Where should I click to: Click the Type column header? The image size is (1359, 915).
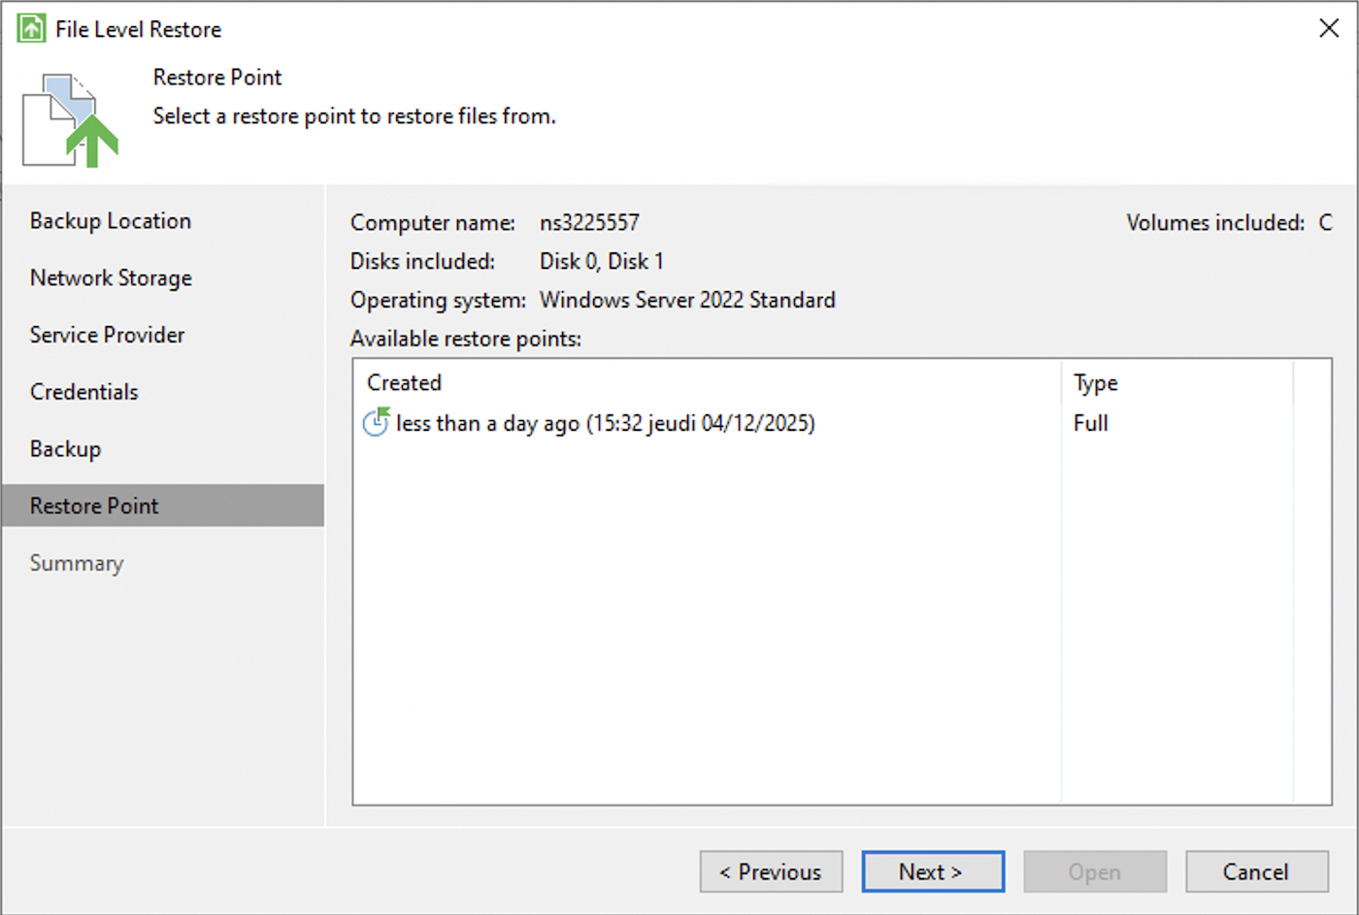1095,382
